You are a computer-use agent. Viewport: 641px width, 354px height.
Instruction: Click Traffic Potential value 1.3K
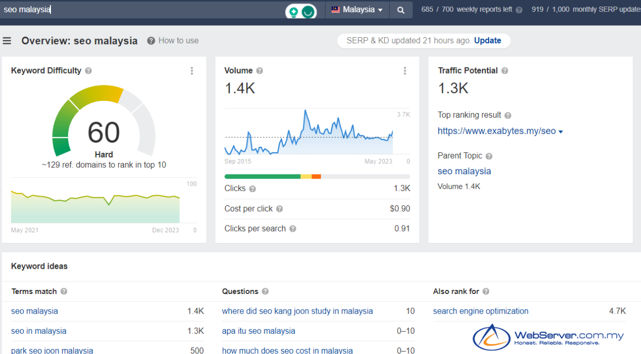click(x=453, y=89)
